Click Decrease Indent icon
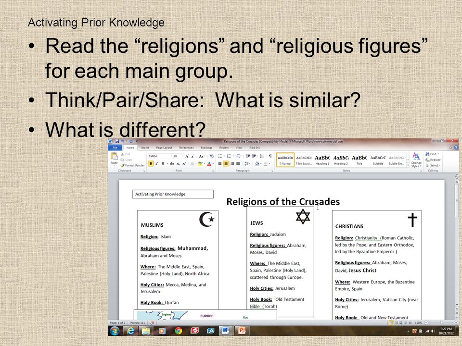The width and height of the screenshot is (462, 346). pyautogui.click(x=248, y=156)
